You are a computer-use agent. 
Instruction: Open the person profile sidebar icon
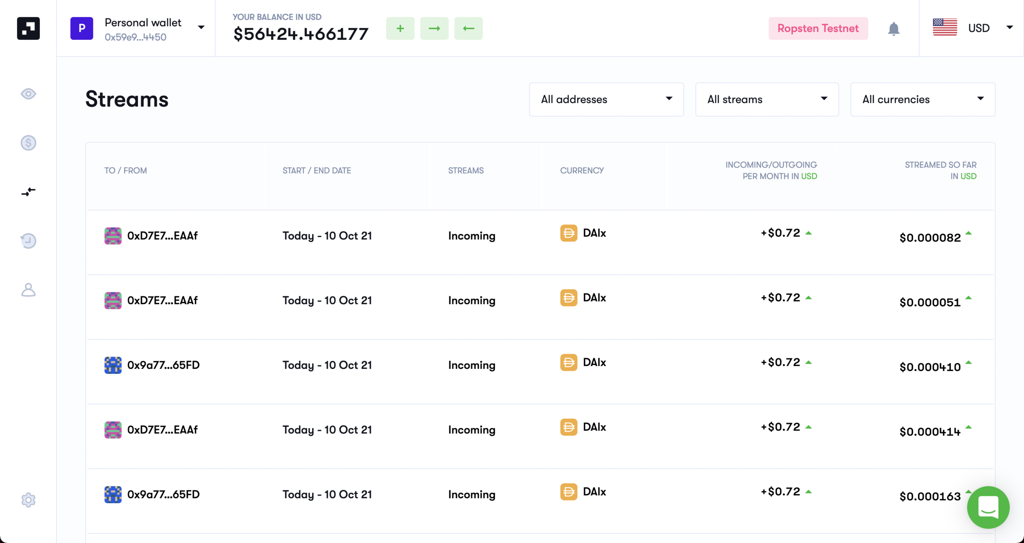tap(28, 290)
